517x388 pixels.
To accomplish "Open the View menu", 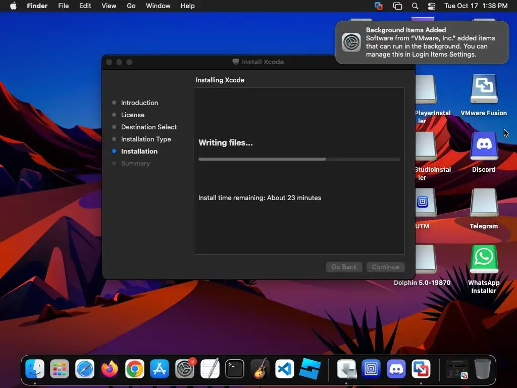I will pos(109,6).
